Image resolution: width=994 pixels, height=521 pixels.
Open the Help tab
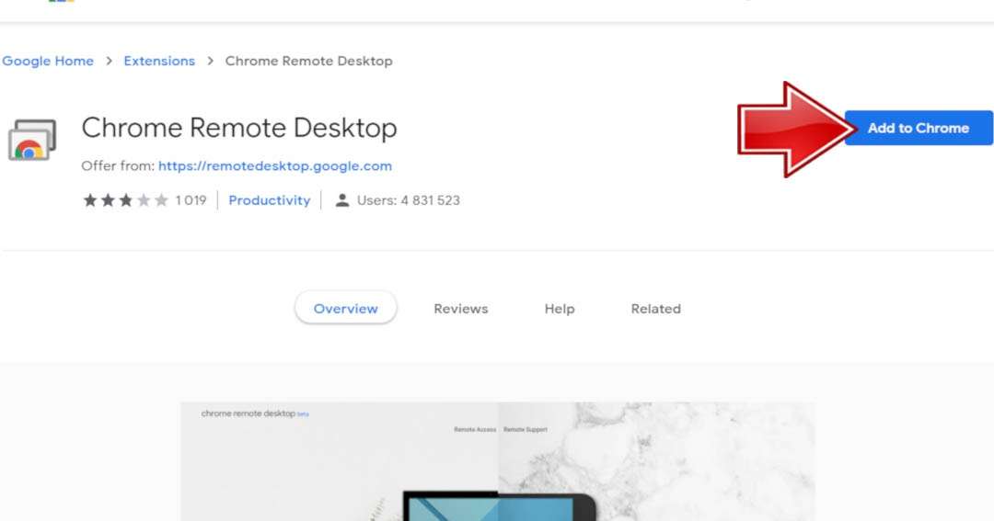pyautogui.click(x=560, y=309)
